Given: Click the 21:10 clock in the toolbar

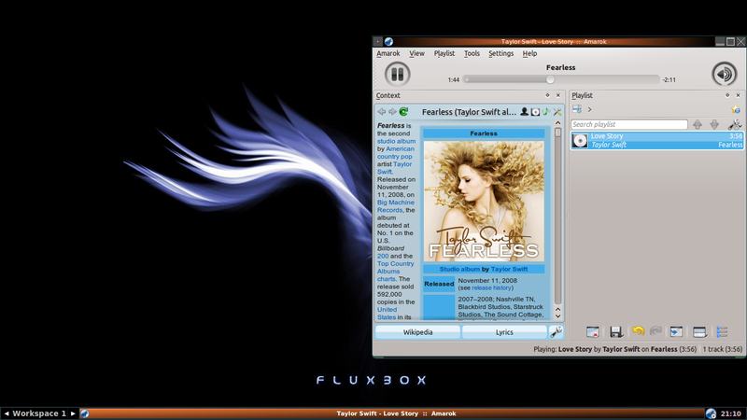Looking at the screenshot, I should coord(731,413).
